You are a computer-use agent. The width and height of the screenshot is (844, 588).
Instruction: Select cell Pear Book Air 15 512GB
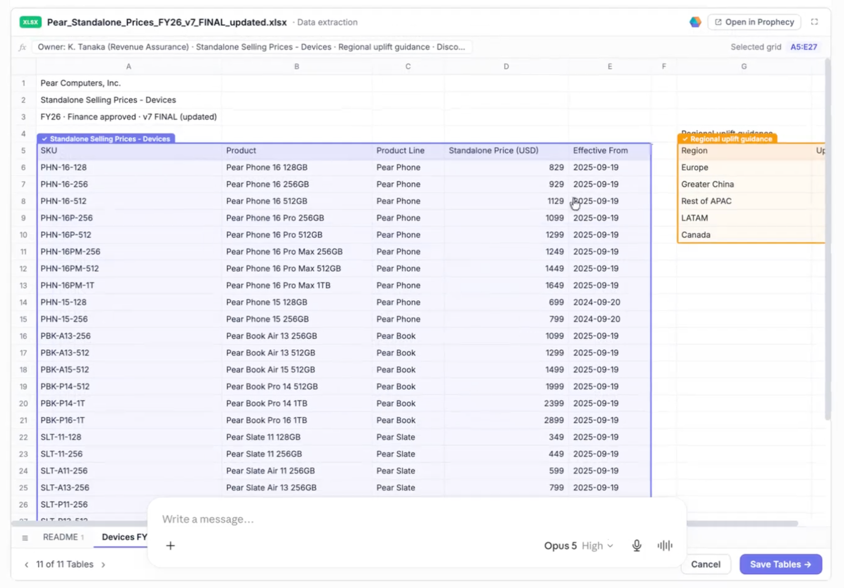pyautogui.click(x=297, y=370)
